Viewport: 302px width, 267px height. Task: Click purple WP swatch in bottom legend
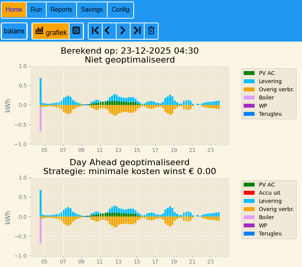tap(249, 225)
